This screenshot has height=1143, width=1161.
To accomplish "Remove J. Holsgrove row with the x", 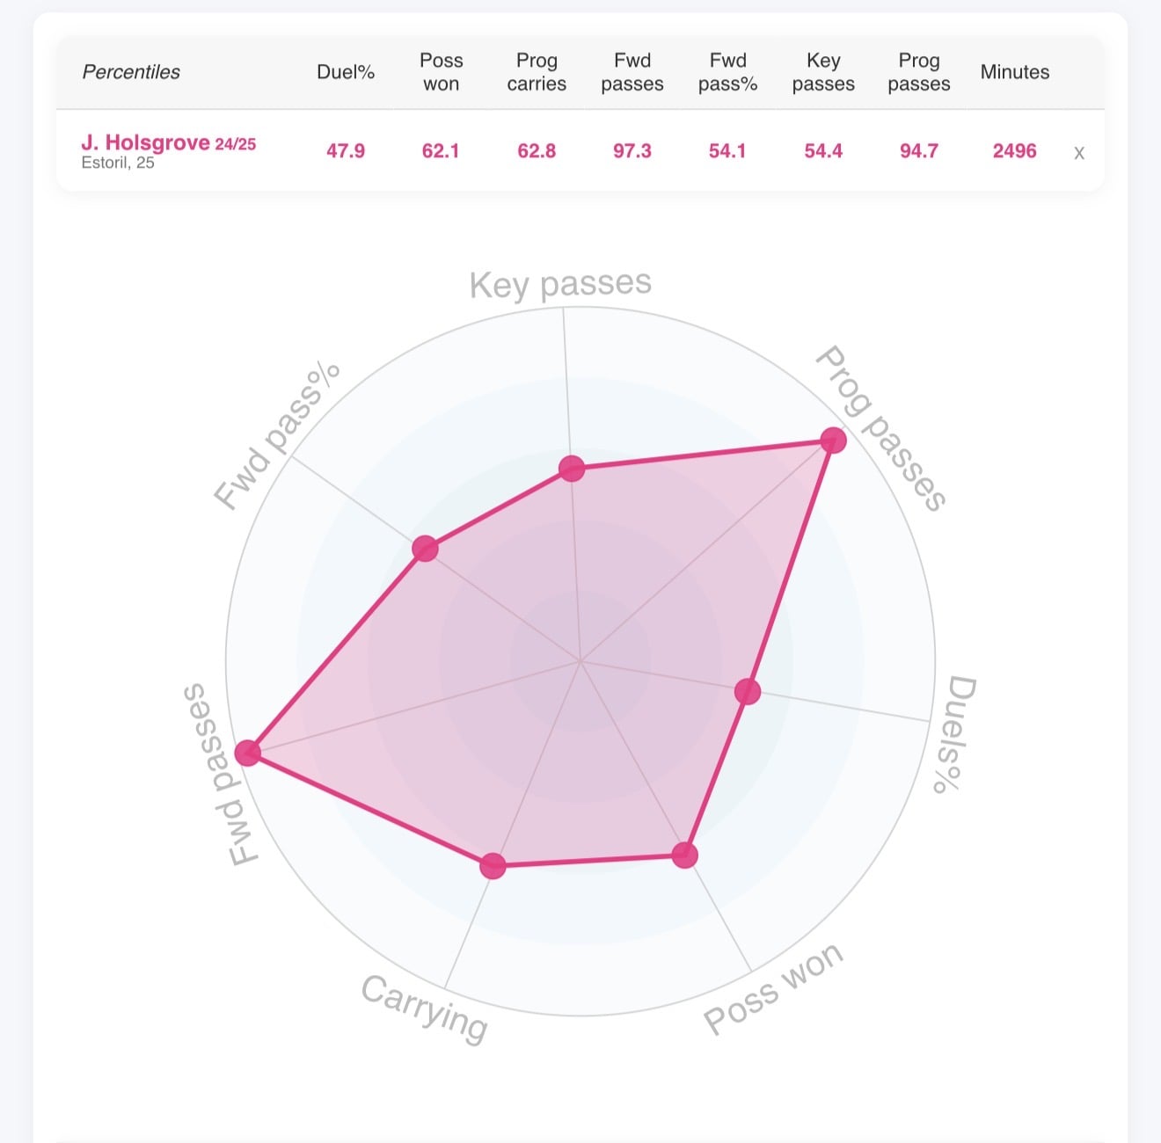I will [x=1079, y=153].
